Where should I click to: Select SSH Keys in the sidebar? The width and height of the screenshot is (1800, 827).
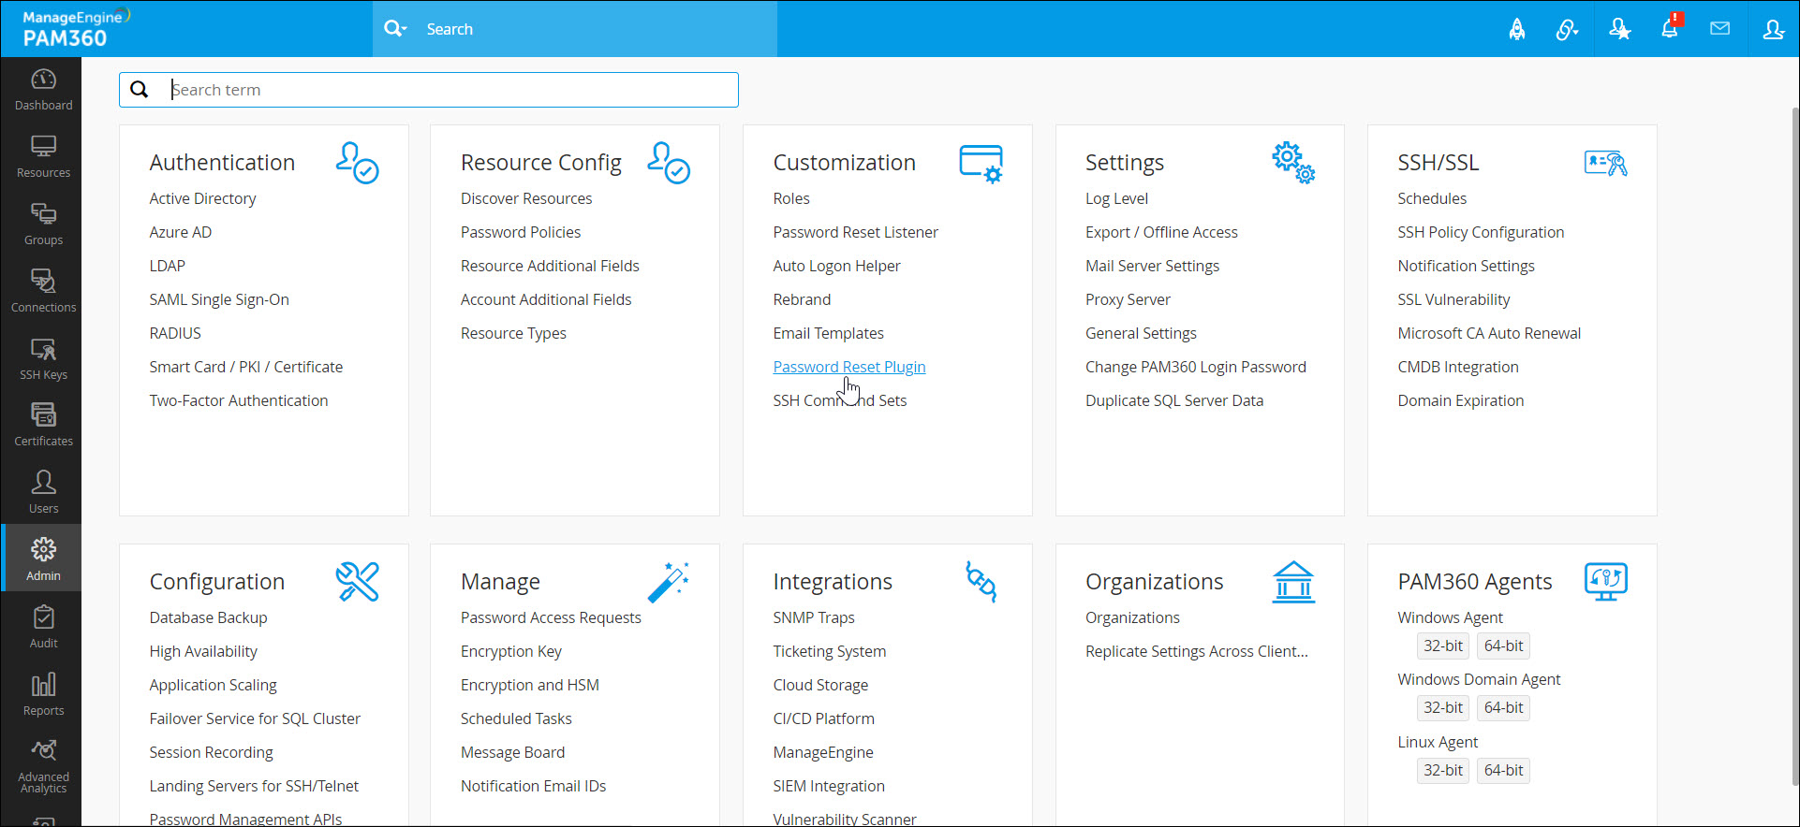click(43, 359)
